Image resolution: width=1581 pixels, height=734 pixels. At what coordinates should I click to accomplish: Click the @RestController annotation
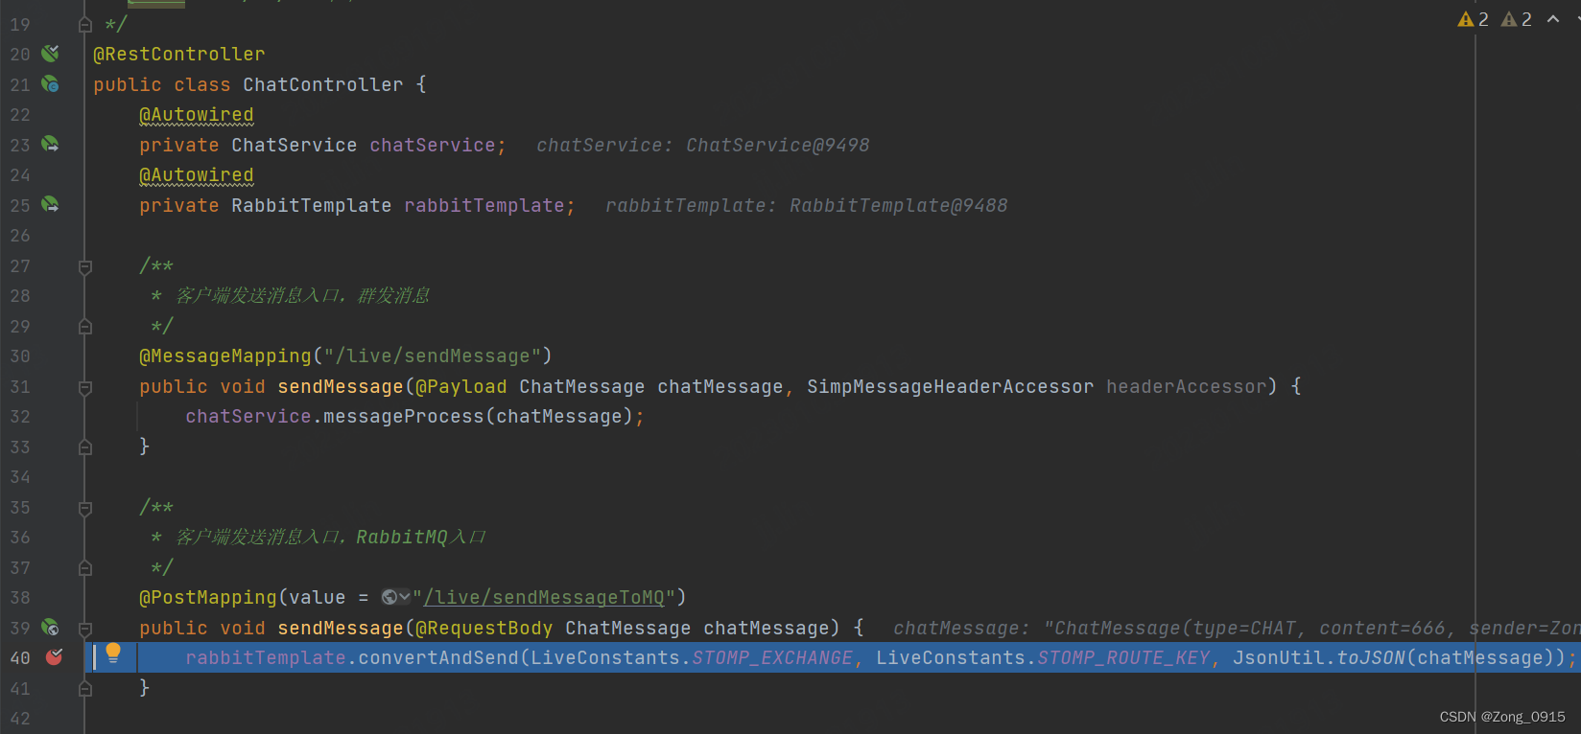[x=179, y=55]
